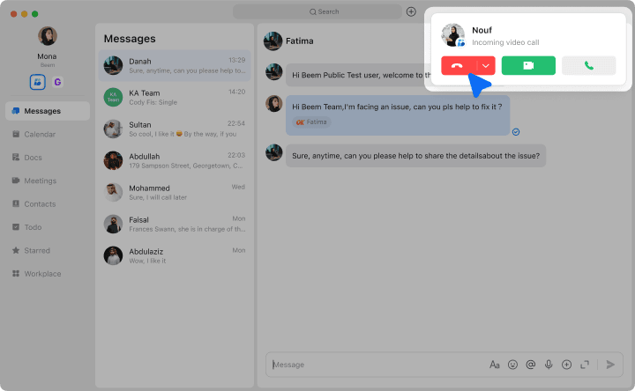Insert a mention with the @ icon
Image resolution: width=635 pixels, height=391 pixels.
[531, 365]
